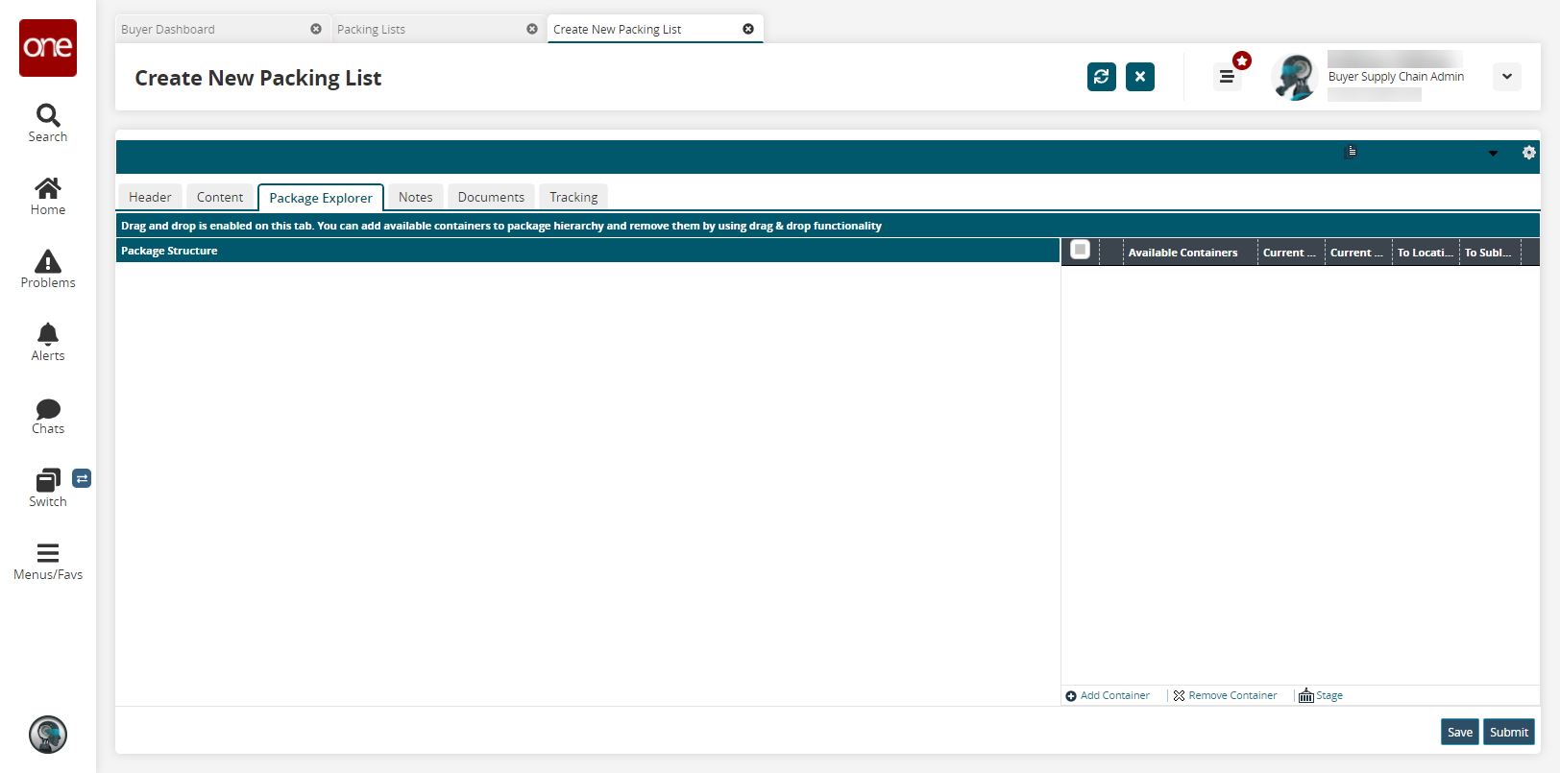Image resolution: width=1560 pixels, height=773 pixels.
Task: Save the packing list
Action: tap(1460, 732)
